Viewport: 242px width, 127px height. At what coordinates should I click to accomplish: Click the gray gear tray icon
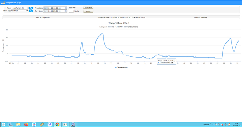coord(225,125)
